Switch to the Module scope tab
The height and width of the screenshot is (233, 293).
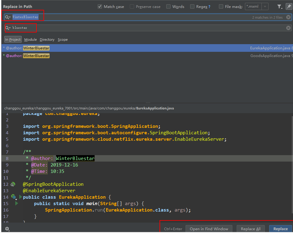[x=30, y=40]
